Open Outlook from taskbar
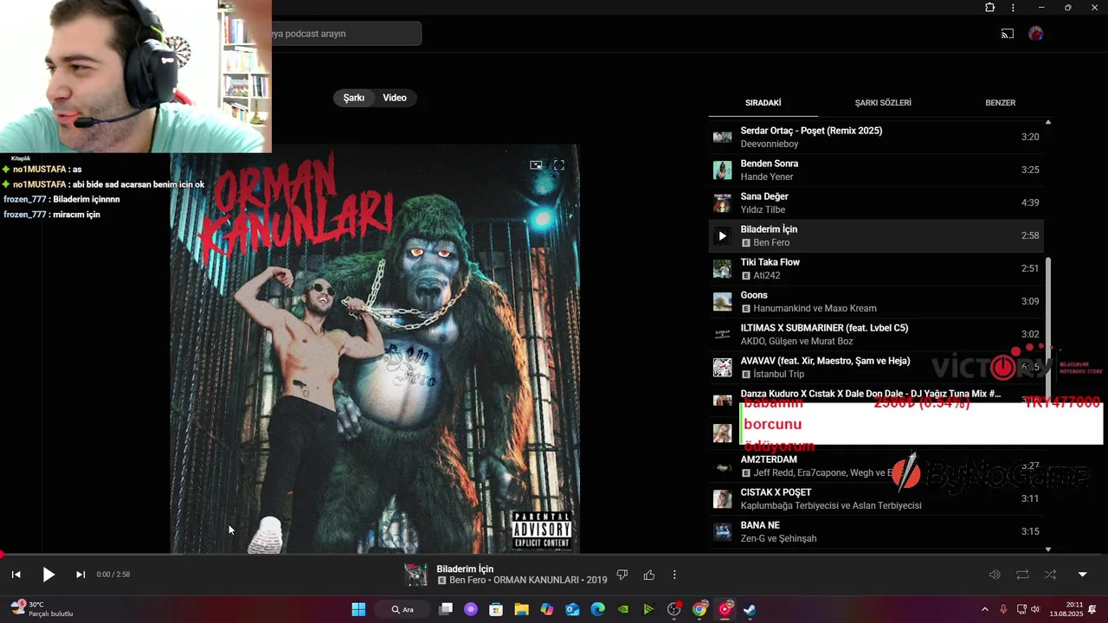Viewport: 1108px width, 623px height. (x=572, y=609)
